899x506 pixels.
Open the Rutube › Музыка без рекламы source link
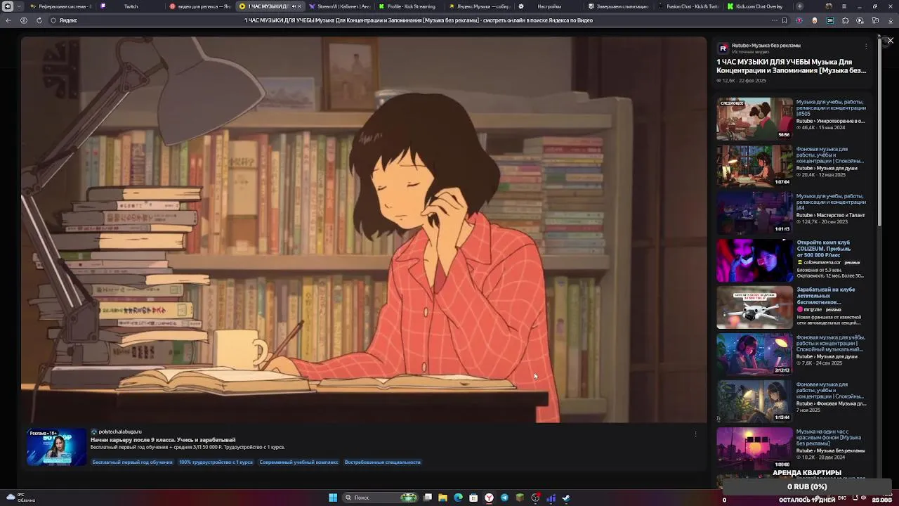(766, 46)
